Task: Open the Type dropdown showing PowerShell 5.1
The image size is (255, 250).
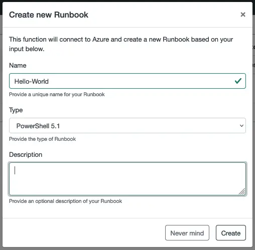Action: pos(127,126)
